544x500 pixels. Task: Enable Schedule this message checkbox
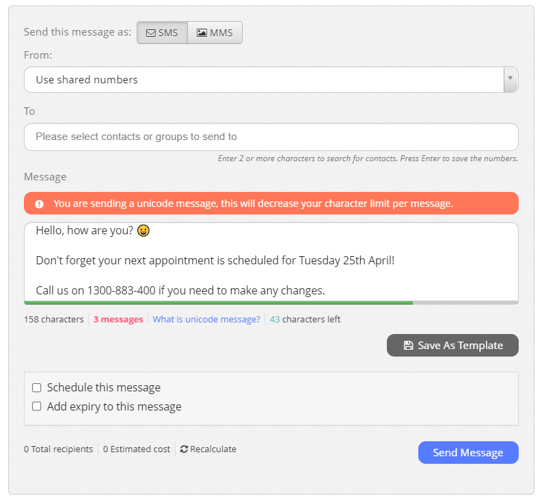(37, 388)
